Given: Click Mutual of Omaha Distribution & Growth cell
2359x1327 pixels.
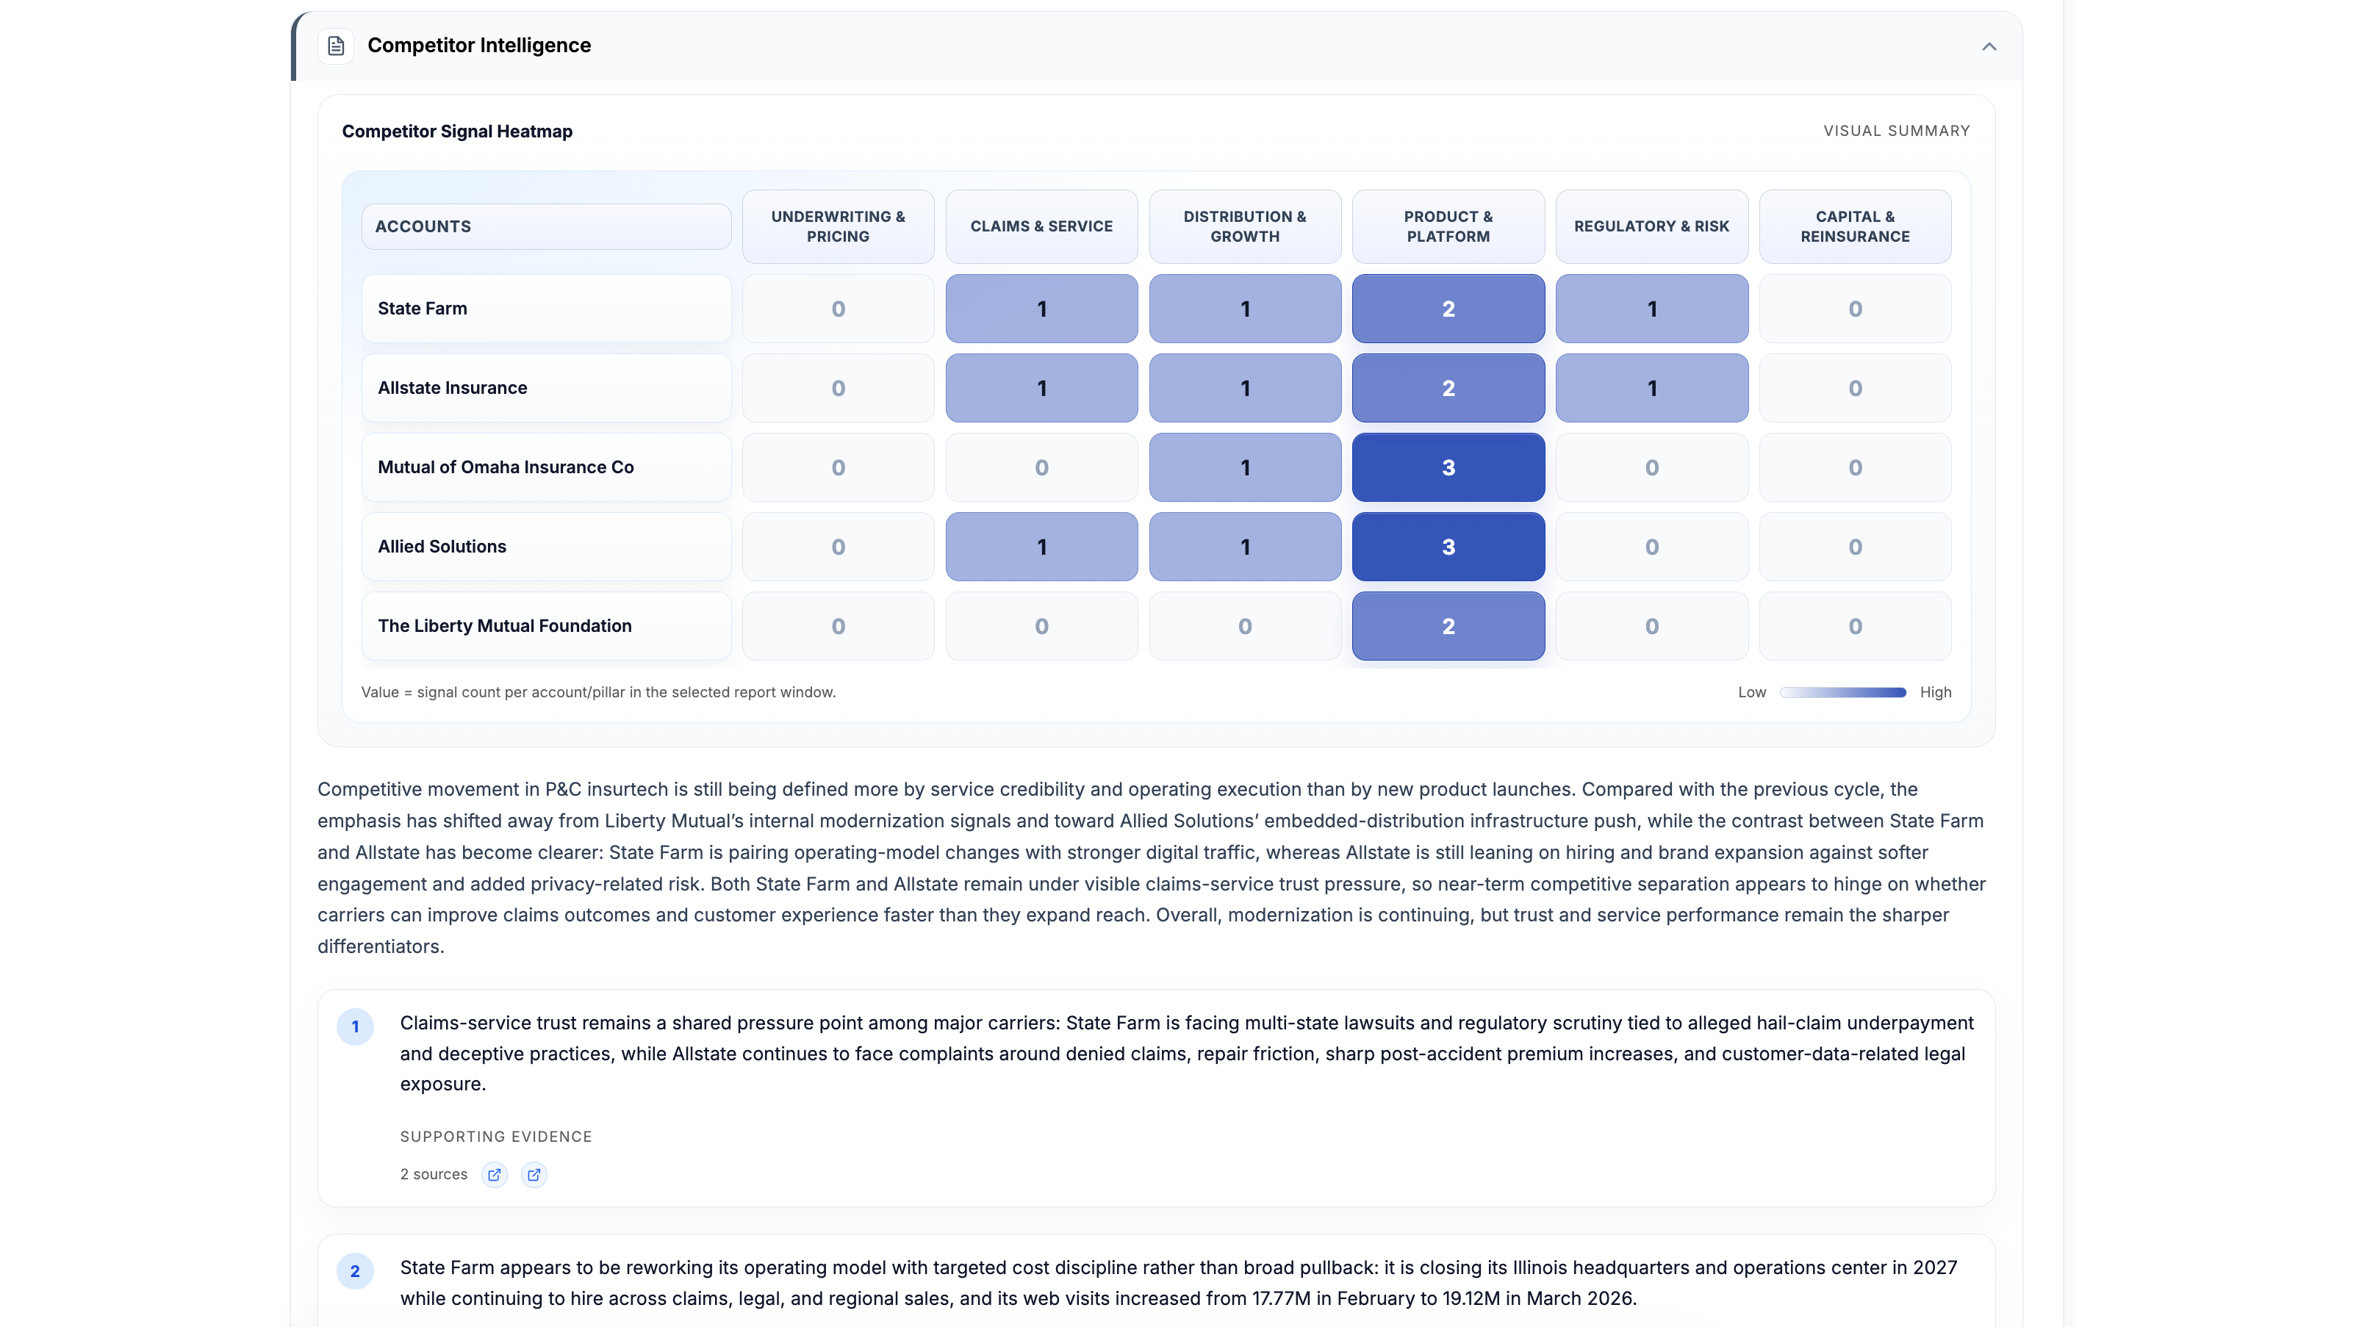Looking at the screenshot, I should 1244,467.
